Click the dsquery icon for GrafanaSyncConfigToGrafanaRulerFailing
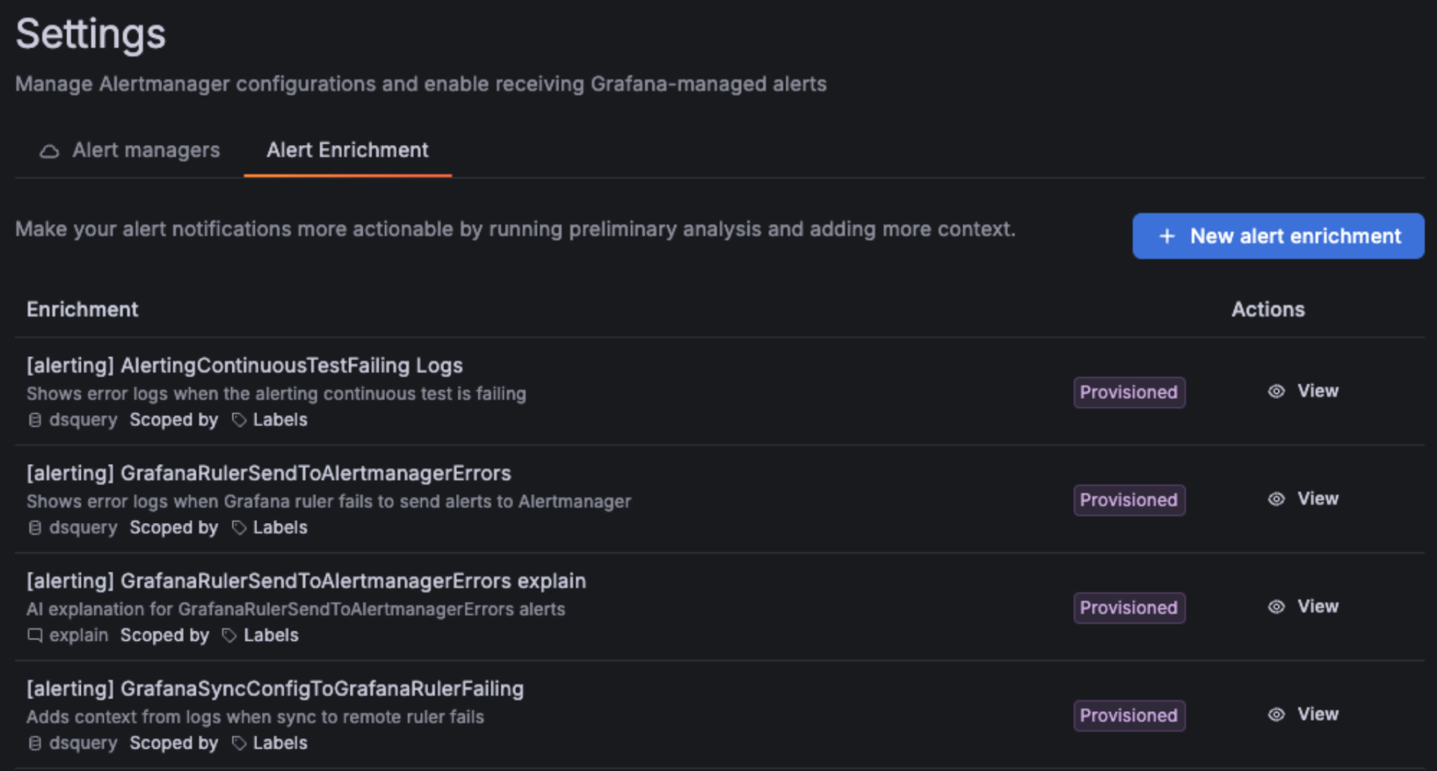This screenshot has width=1437, height=771. click(34, 743)
